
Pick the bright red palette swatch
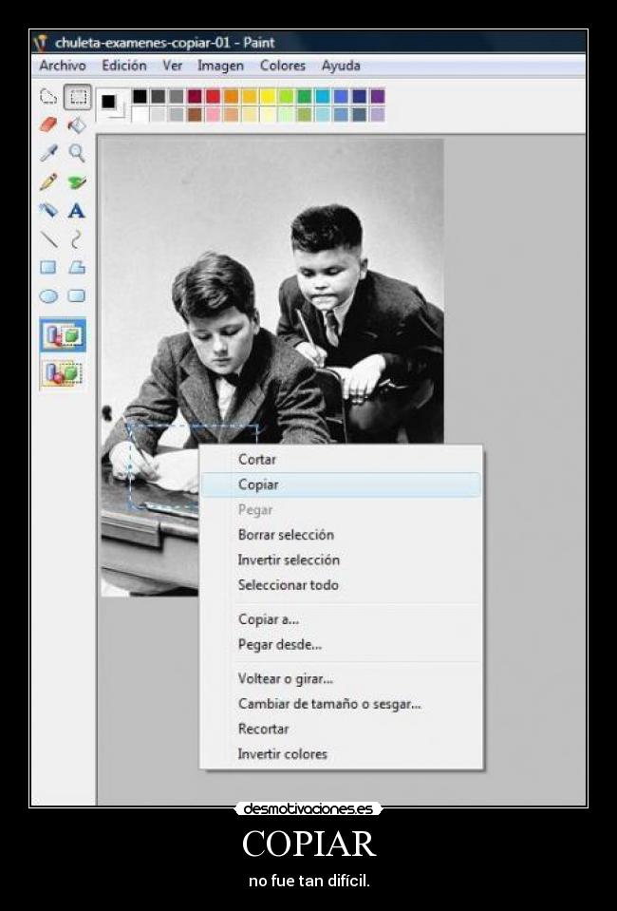[x=213, y=96]
